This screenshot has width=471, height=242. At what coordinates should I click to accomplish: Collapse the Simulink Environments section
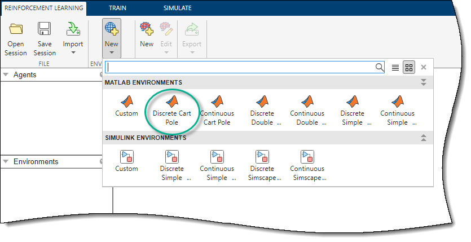(x=424, y=138)
